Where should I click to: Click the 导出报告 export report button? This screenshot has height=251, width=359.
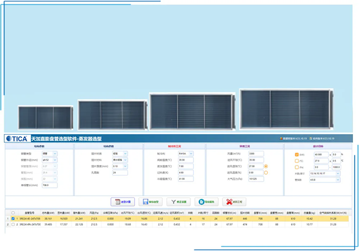(x=206, y=202)
